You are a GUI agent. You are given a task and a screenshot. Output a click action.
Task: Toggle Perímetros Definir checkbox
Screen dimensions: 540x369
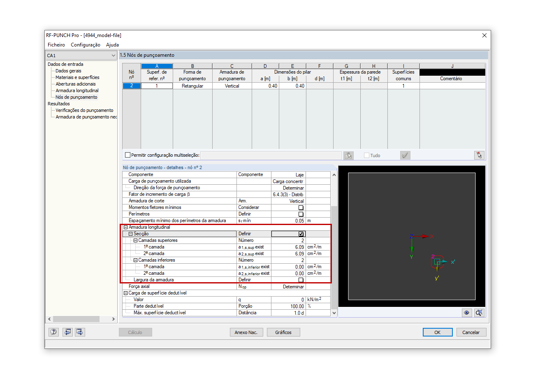(x=301, y=214)
